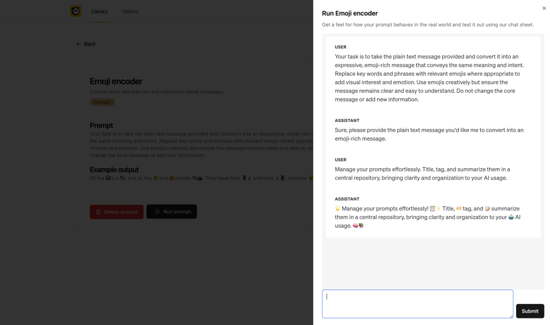Click the panda logo icon

point(75,11)
